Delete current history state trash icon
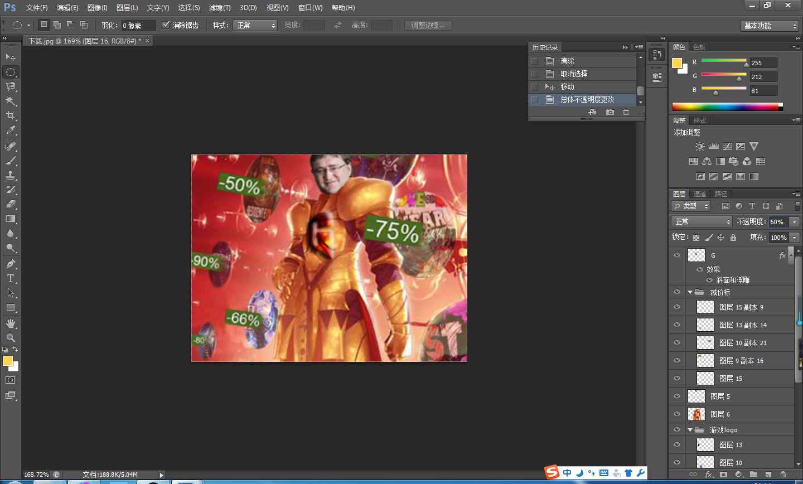 (626, 112)
